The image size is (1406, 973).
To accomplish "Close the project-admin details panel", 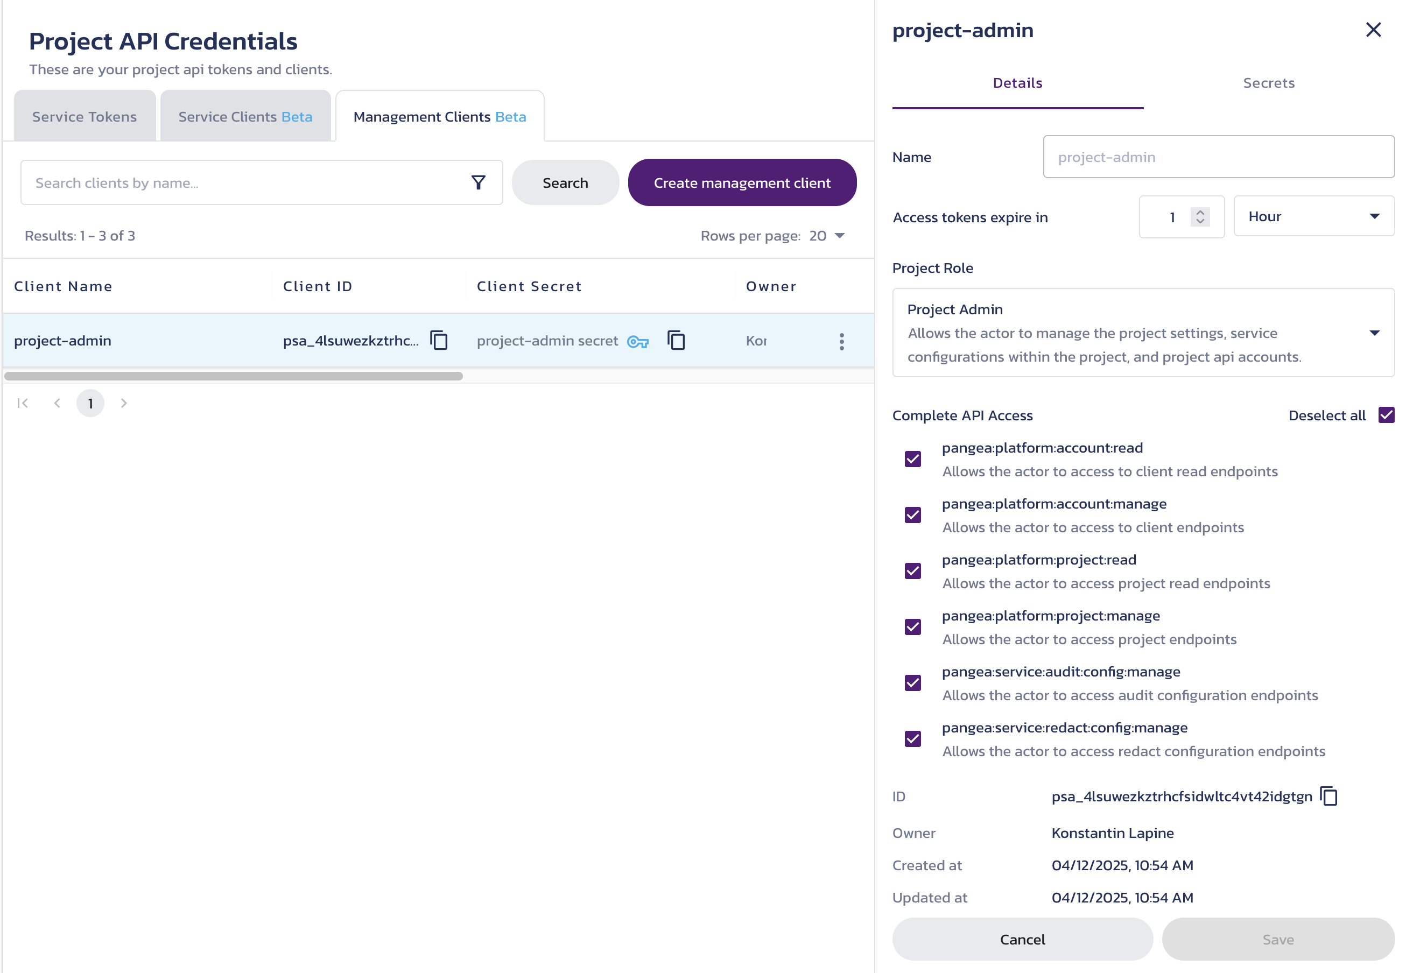I will point(1373,30).
